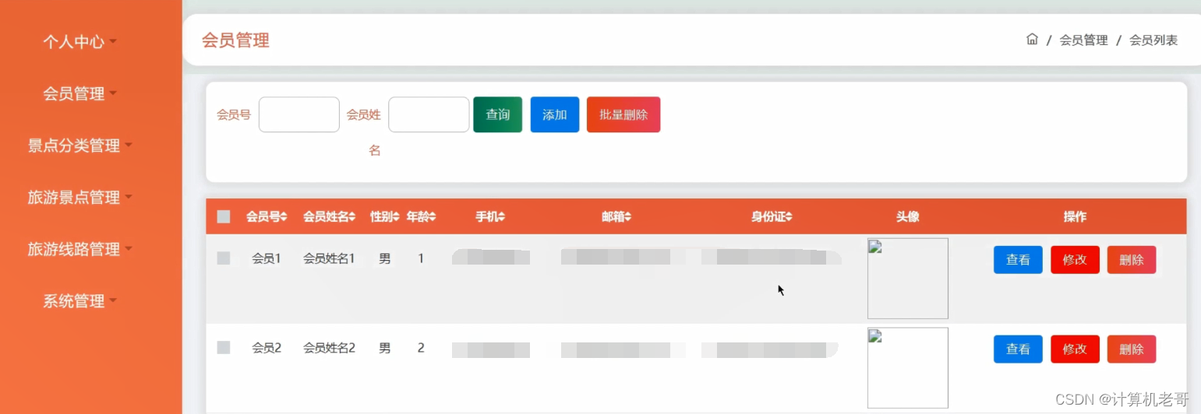The image size is (1201, 414).
Task: Select the 会员1 member number cell
Action: (x=266, y=258)
